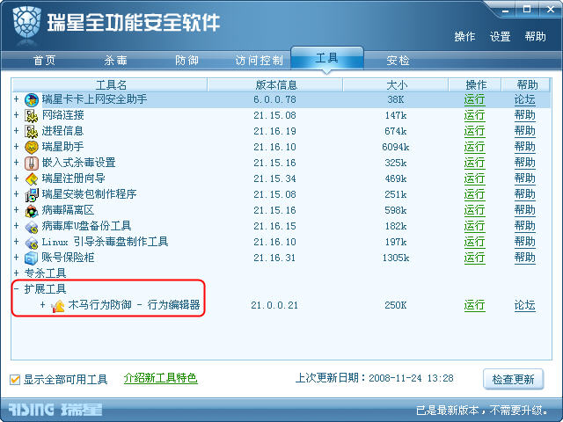This screenshot has width=563, height=422.
Task: Open 论坛 link for 木马行为防御
Action: click(524, 305)
